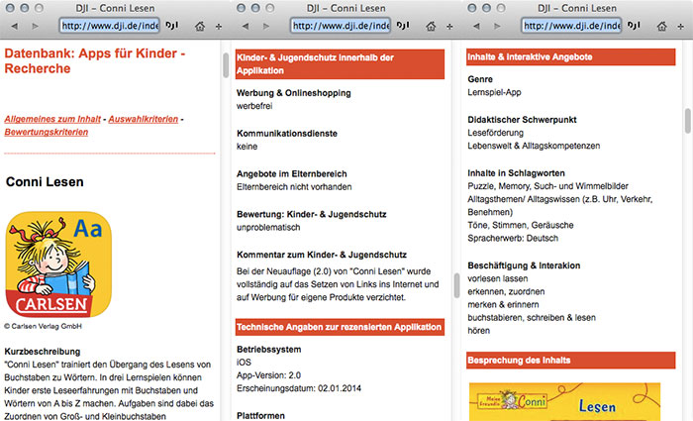This screenshot has height=421, width=693.
Task: Click 'Beschäftigung & Interakion' label
Action: (524, 265)
